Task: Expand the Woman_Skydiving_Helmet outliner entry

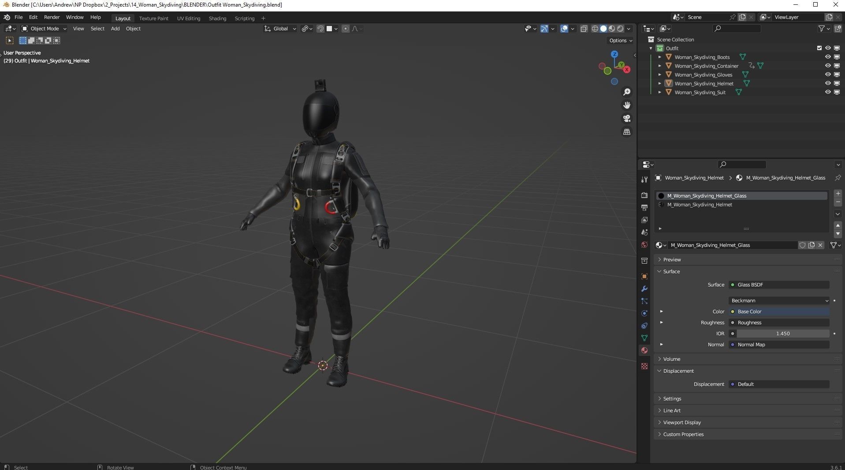Action: click(659, 83)
